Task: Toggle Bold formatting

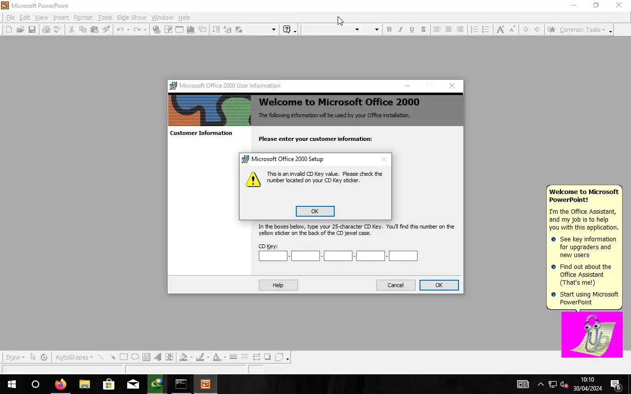Action: pos(389,30)
